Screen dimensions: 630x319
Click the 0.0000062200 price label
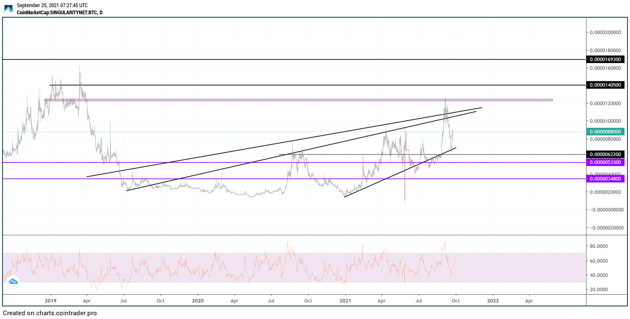tap(607, 154)
